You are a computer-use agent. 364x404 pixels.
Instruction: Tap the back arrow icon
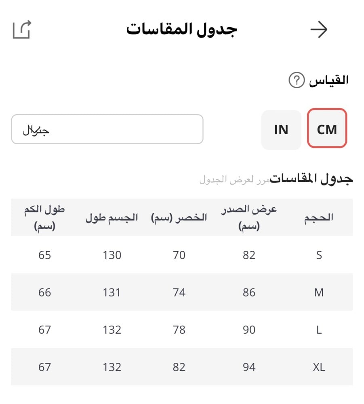(x=319, y=30)
